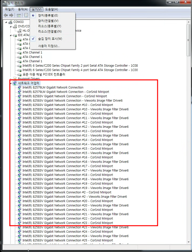
Task: Select 82583V #14 - CorSnid Miniport row
Action: (x=68, y=140)
